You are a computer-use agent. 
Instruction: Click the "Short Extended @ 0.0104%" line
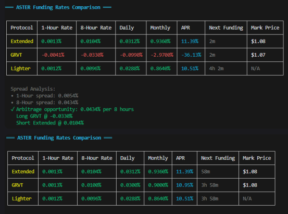pos(50,123)
